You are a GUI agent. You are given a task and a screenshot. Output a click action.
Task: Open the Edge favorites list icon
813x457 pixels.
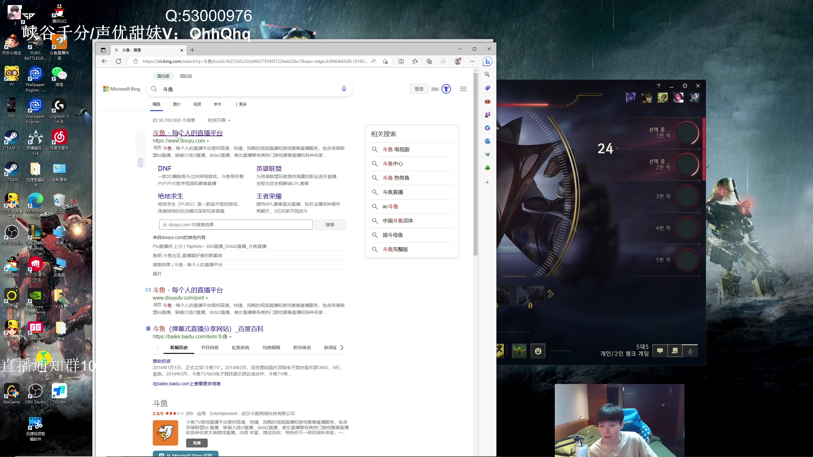tap(415, 61)
